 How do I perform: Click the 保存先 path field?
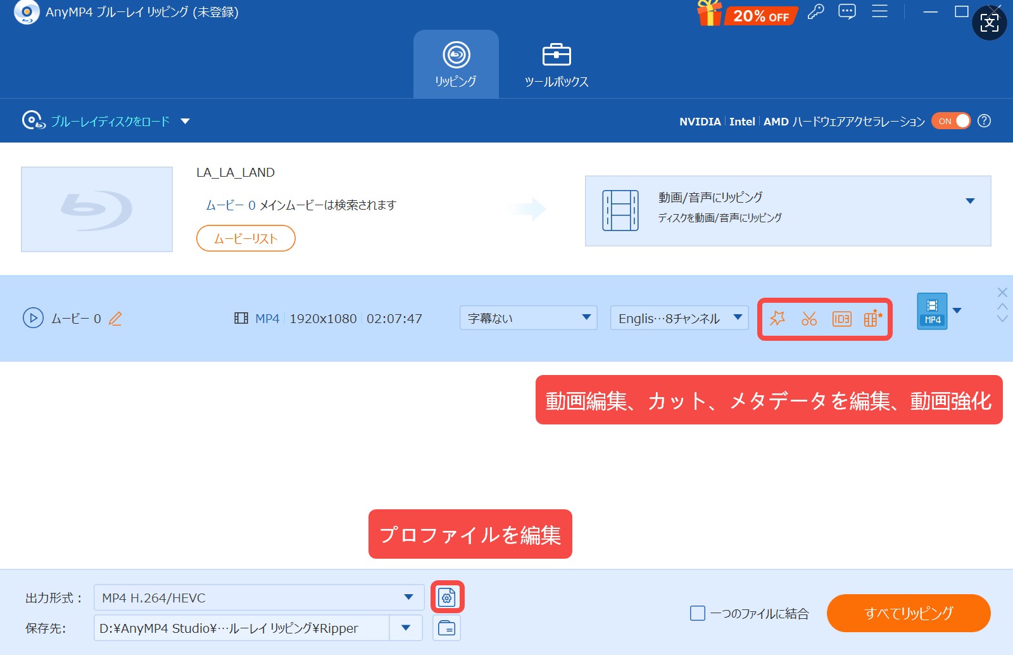click(x=242, y=628)
